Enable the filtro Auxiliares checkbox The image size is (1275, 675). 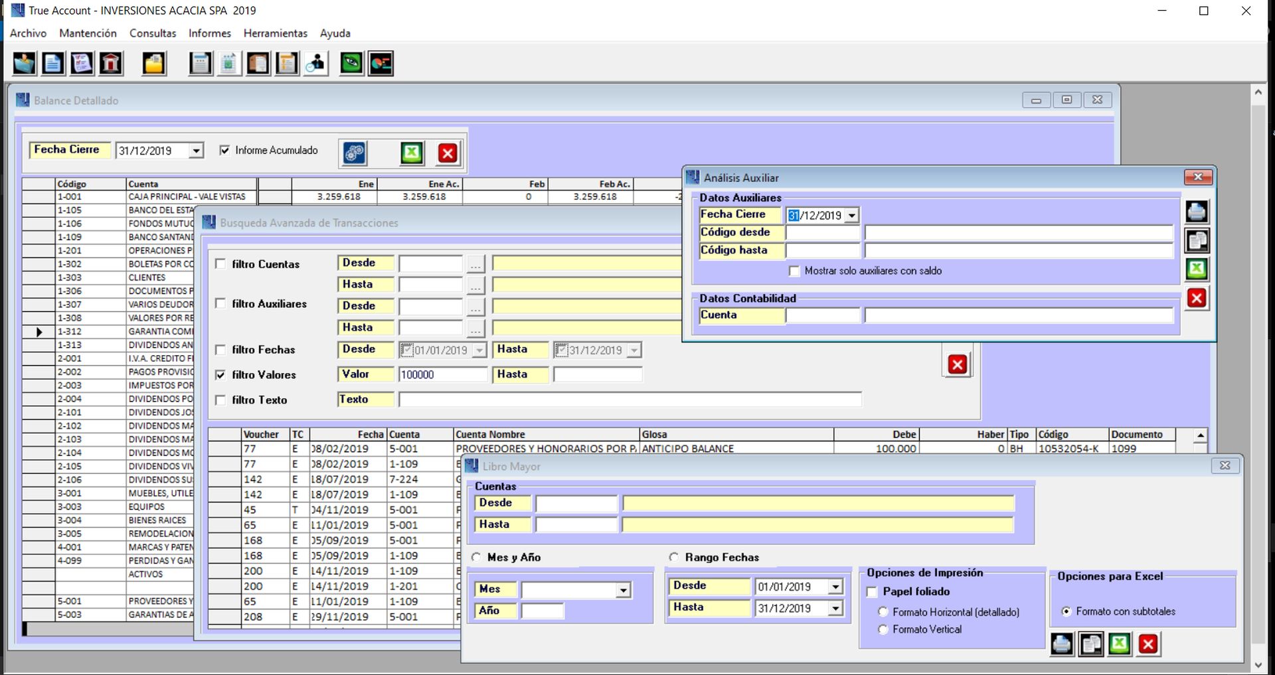[x=220, y=303]
